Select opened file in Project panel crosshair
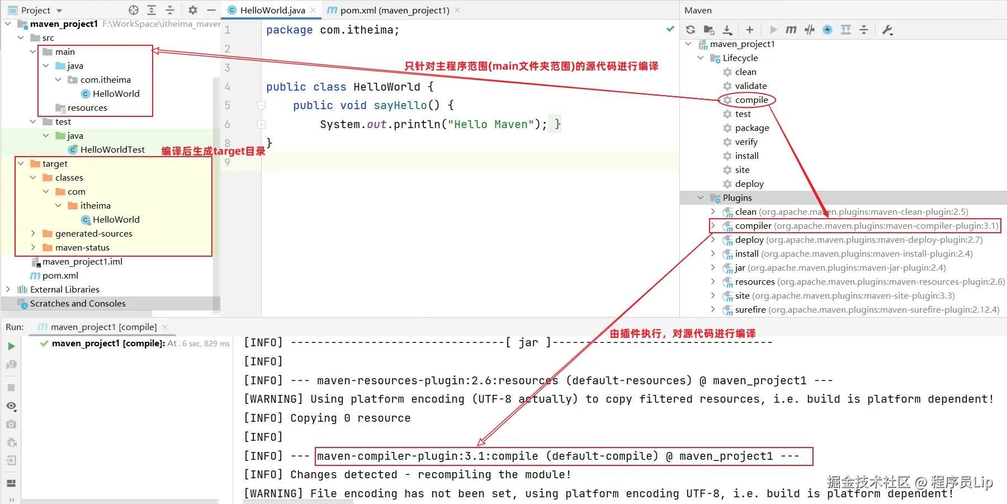Viewport: 1007px width, 504px height. (x=133, y=10)
